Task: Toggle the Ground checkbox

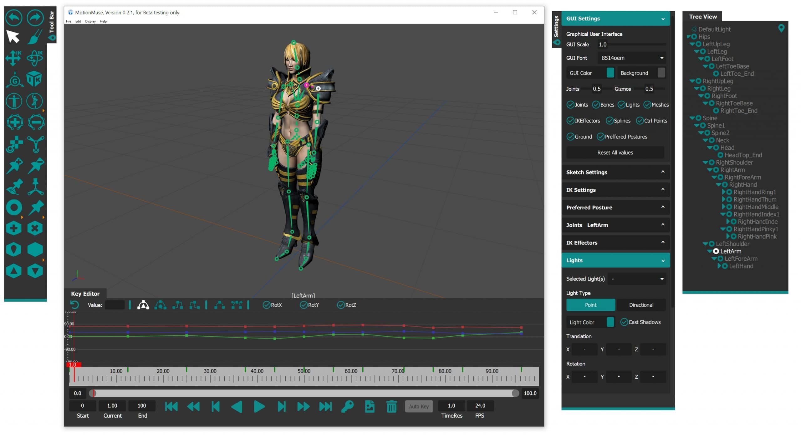Action: click(x=570, y=137)
